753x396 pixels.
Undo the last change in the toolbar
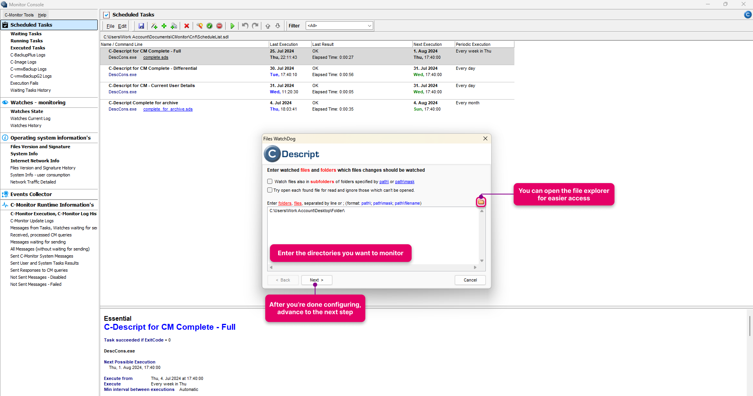pyautogui.click(x=245, y=26)
